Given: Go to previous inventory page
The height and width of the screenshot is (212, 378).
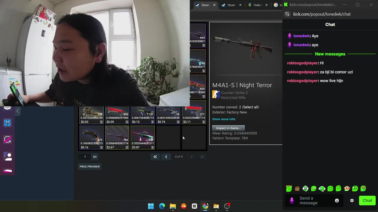Looking at the screenshot, I should [166, 157].
